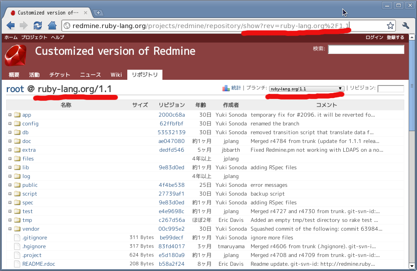Click the page scrollbar up arrow
The width and height of the screenshot is (417, 271).
coord(412,37)
